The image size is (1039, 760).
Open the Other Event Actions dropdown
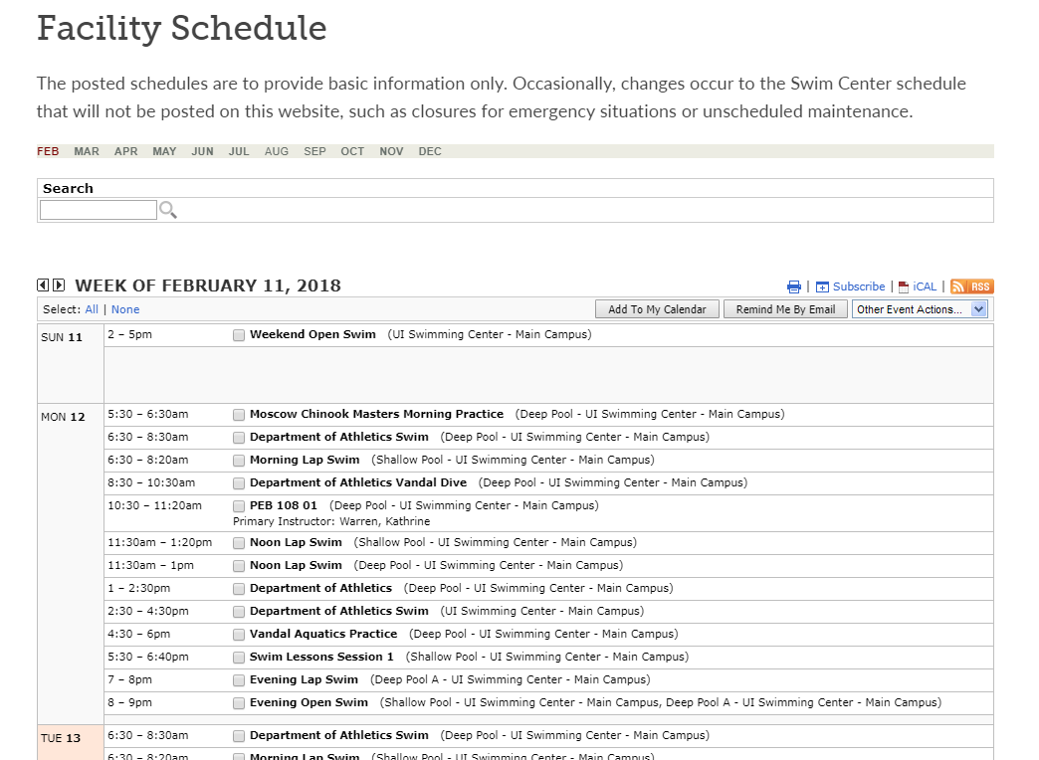tap(920, 309)
